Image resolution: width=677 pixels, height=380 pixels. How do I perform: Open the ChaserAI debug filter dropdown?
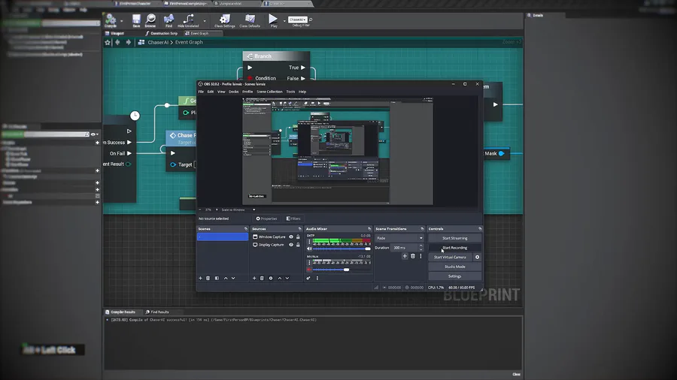(297, 20)
